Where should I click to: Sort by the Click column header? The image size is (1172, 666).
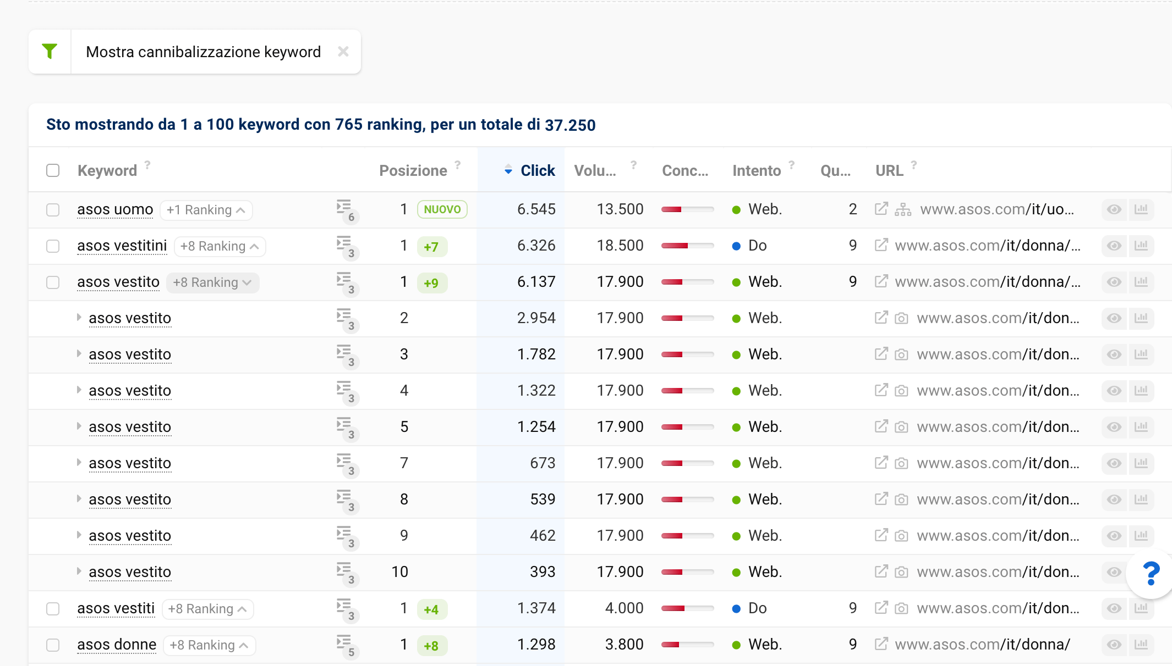pos(538,171)
